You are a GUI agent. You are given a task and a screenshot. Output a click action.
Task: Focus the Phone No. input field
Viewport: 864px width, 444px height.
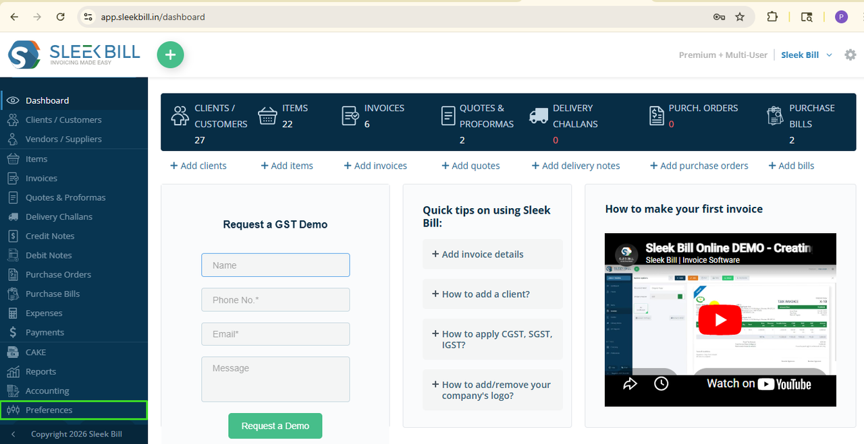[275, 300]
